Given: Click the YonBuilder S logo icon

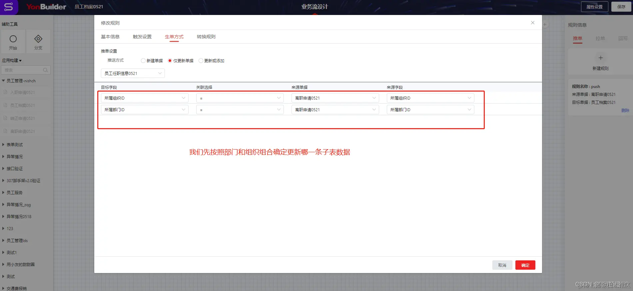Looking at the screenshot, I should coord(9,7).
